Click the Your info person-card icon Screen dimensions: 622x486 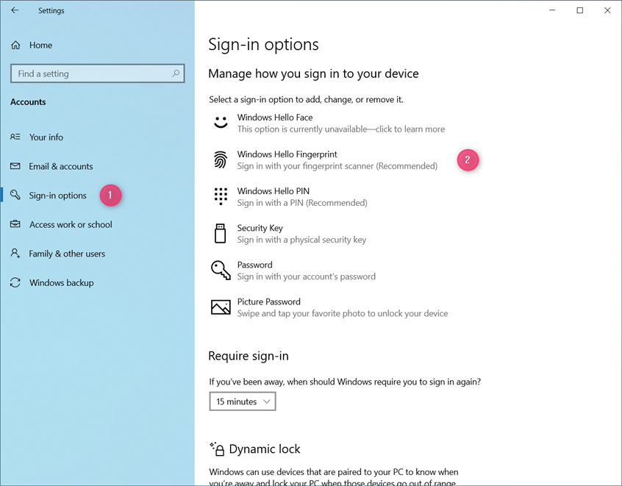coord(15,137)
